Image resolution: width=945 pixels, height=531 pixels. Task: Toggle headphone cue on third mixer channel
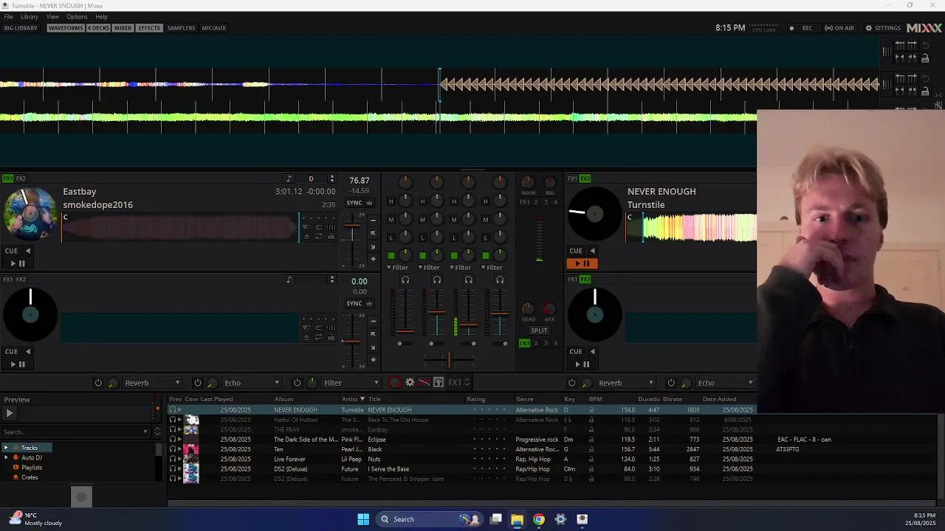coord(468,280)
